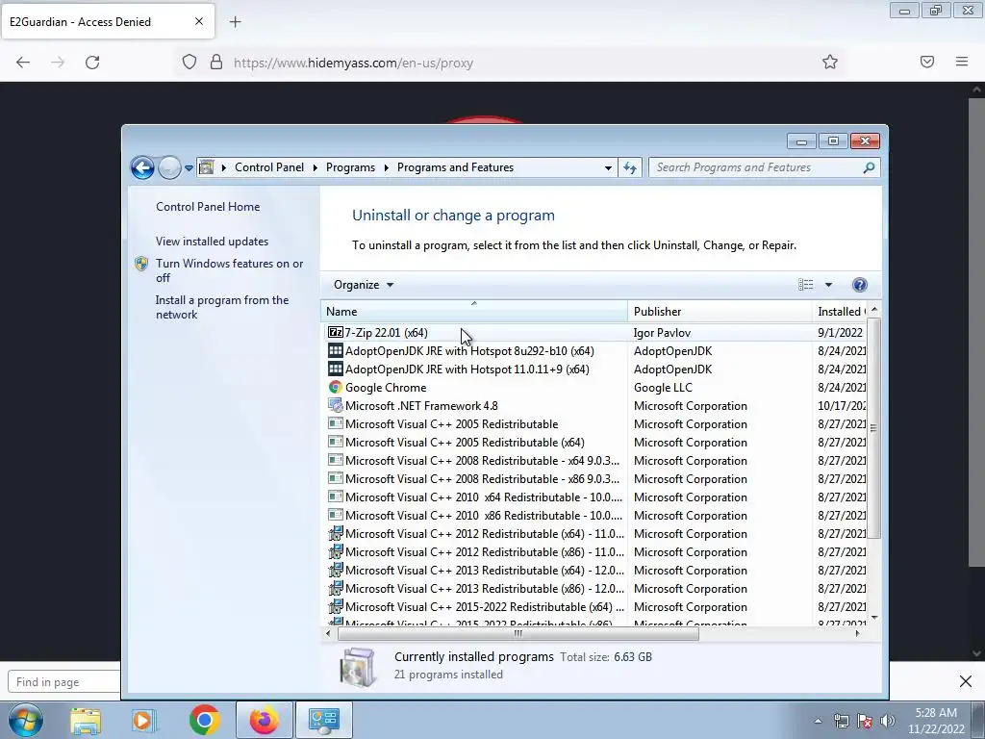Launch Google Chrome from taskbar
Screen dimensions: 985x739
click(x=204, y=720)
